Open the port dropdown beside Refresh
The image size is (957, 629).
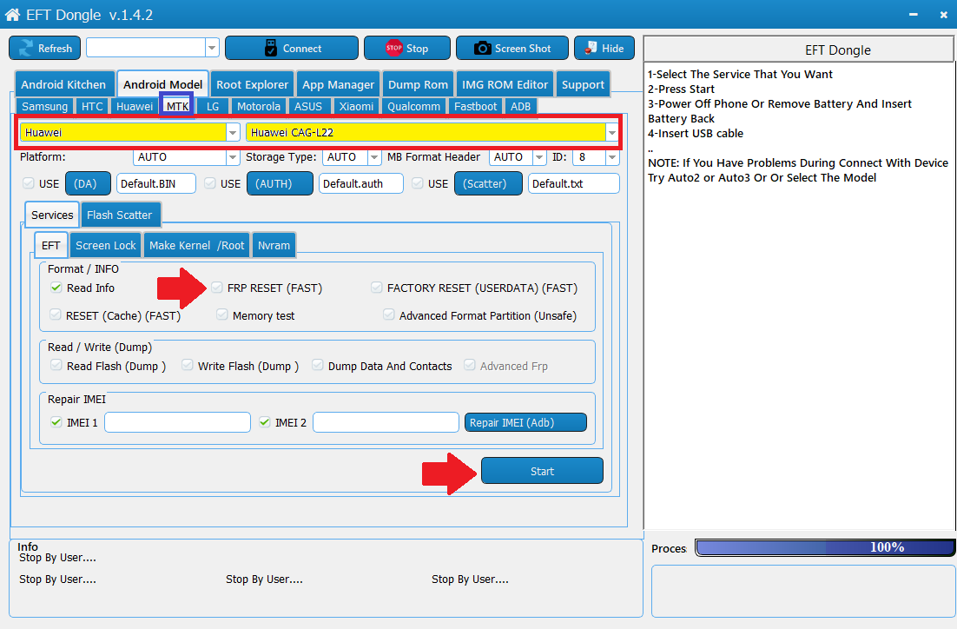click(x=212, y=48)
